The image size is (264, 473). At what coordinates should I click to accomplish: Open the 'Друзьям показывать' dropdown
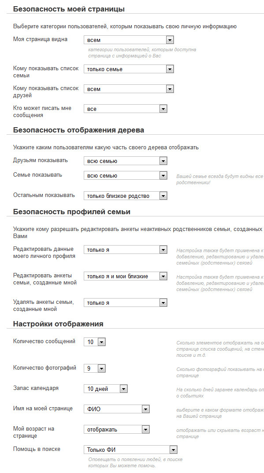[126, 161]
